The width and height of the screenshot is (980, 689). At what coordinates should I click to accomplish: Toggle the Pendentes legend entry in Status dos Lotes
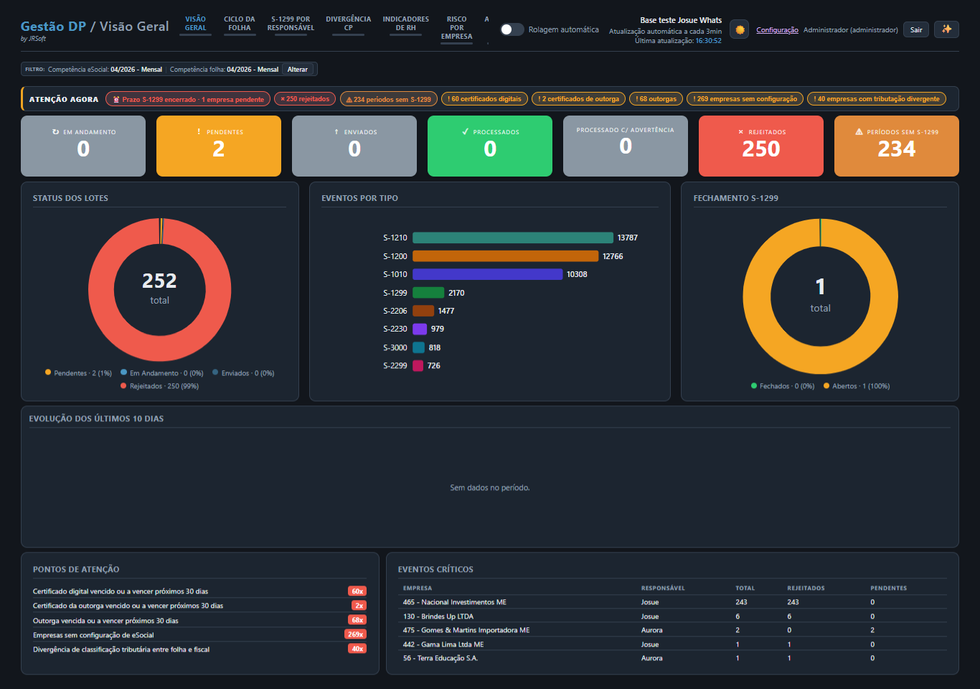tap(79, 373)
